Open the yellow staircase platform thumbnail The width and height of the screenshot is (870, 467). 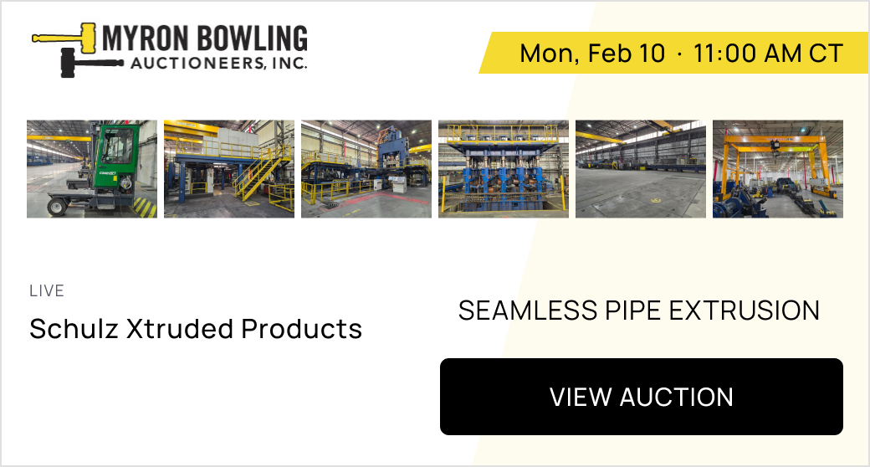229,169
